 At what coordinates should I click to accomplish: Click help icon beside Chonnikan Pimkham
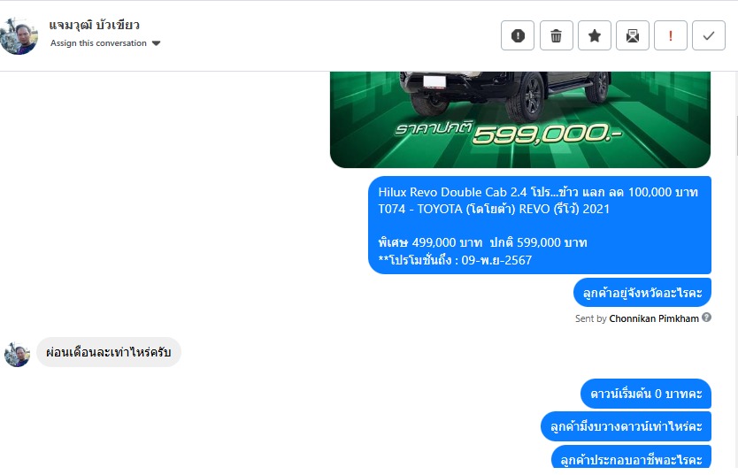coord(706,318)
